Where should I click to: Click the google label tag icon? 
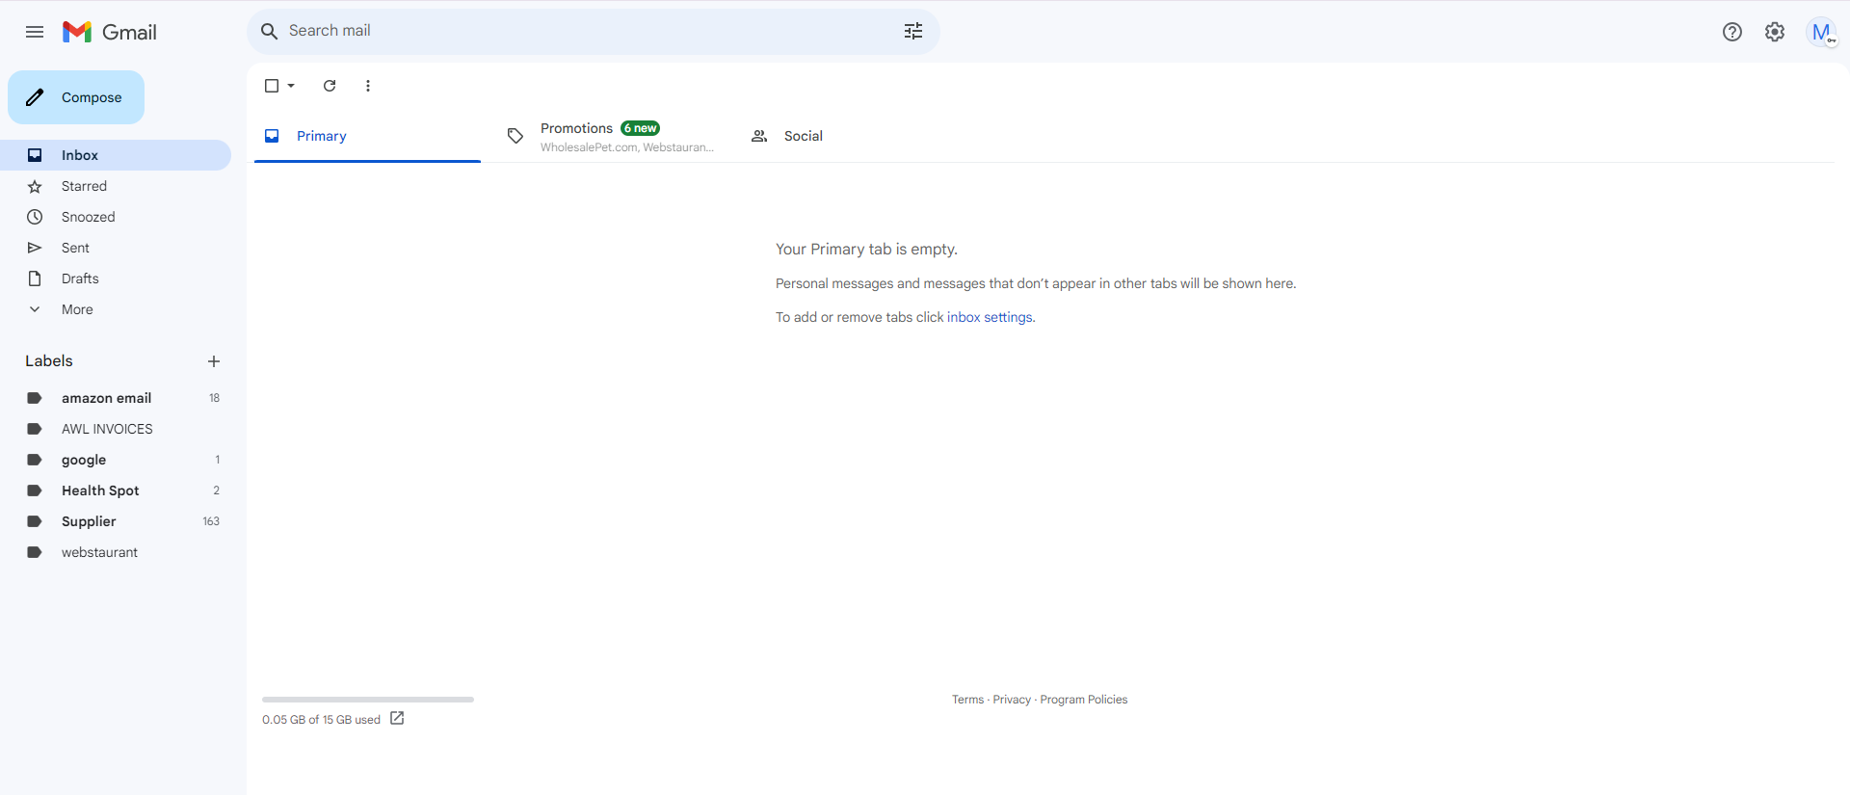click(35, 460)
